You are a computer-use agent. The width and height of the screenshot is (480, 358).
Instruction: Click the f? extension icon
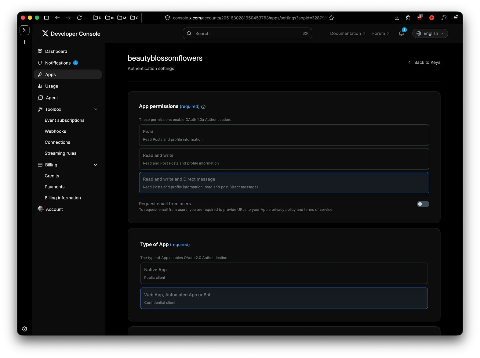(444, 18)
